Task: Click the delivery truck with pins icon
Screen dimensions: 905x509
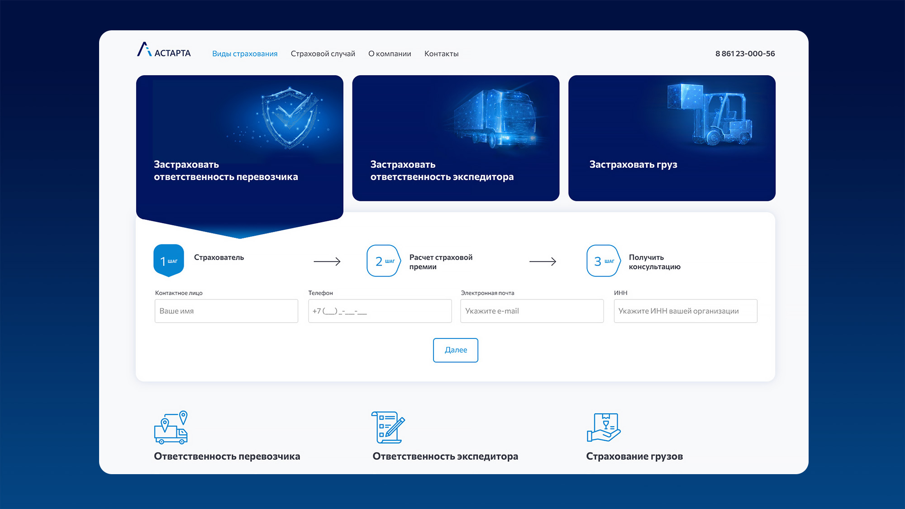Action: pyautogui.click(x=171, y=427)
